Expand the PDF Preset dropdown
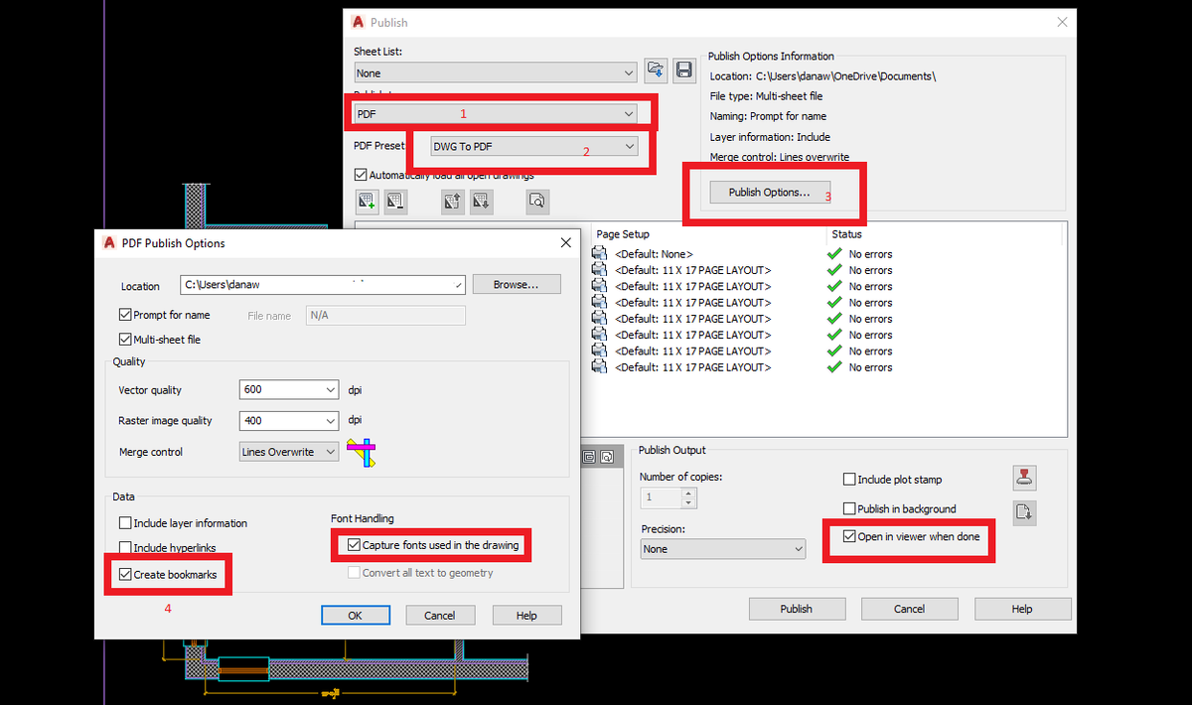The height and width of the screenshot is (705, 1192). tap(534, 147)
